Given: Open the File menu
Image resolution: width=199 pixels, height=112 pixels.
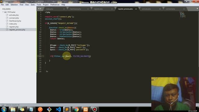Looking at the screenshot, I should coord(2,5).
